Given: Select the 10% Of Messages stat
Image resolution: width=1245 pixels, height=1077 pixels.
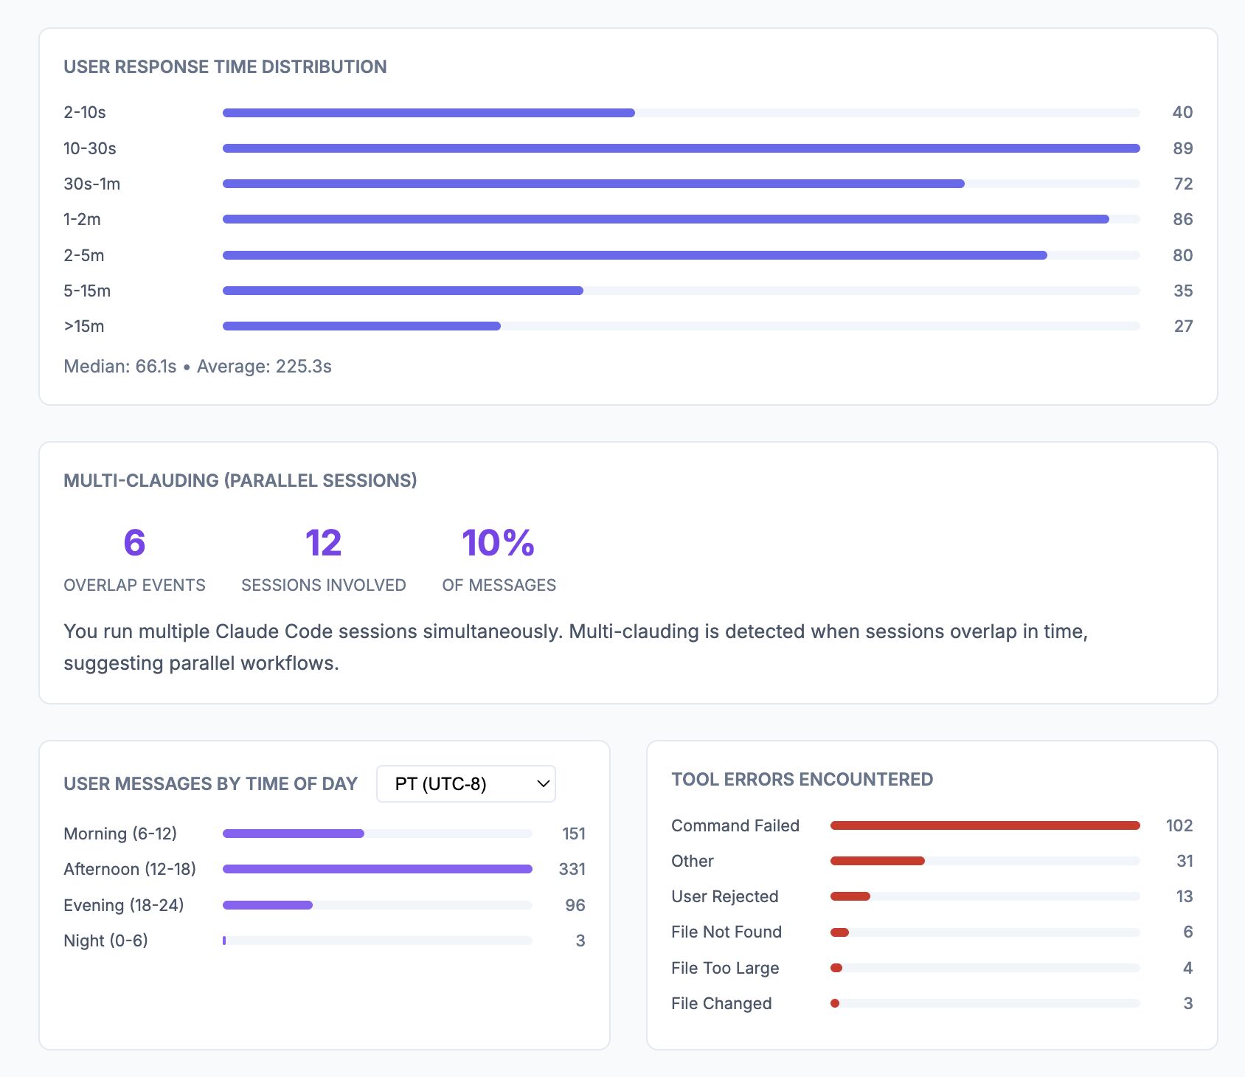Looking at the screenshot, I should click(x=499, y=544).
